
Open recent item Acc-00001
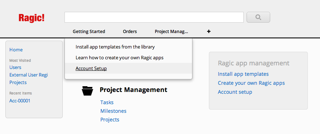point(20,101)
